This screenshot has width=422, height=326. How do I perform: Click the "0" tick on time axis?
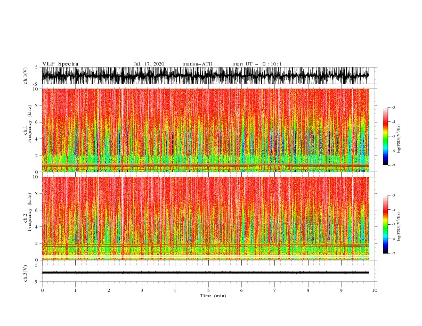click(x=42, y=290)
